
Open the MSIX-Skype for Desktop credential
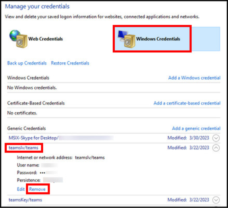pyautogui.click(x=34, y=138)
